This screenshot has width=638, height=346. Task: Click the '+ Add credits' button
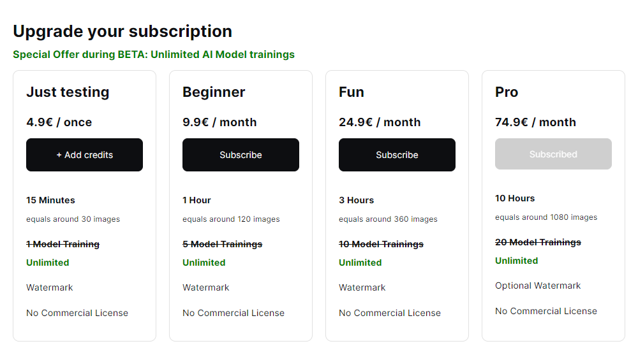pyautogui.click(x=84, y=155)
